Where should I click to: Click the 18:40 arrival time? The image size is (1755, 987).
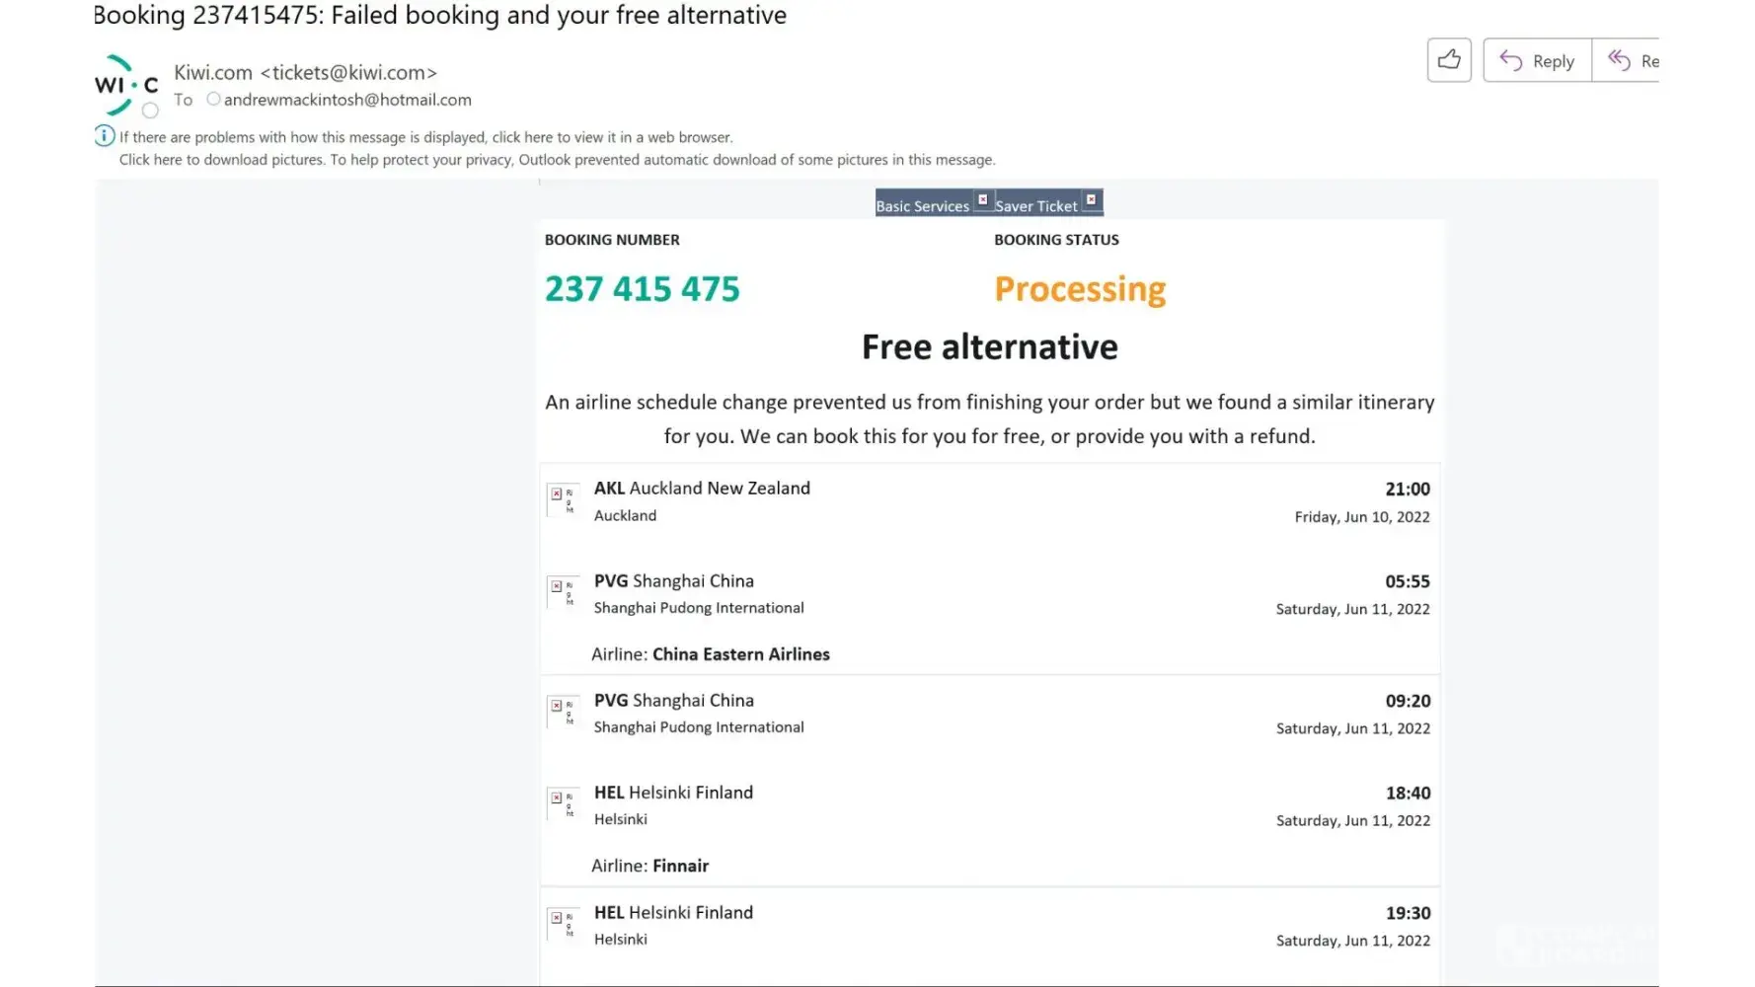[1408, 793]
